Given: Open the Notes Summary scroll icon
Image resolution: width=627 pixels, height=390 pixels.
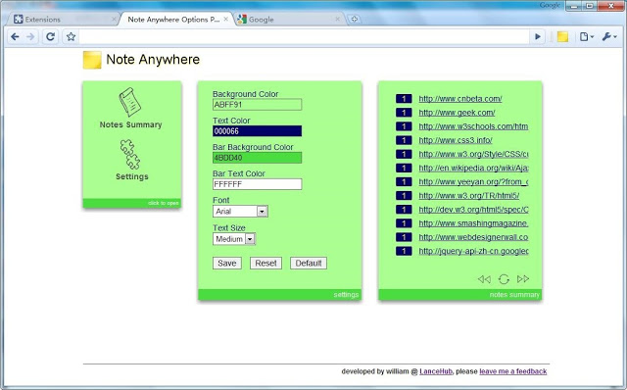Looking at the screenshot, I should click(129, 102).
